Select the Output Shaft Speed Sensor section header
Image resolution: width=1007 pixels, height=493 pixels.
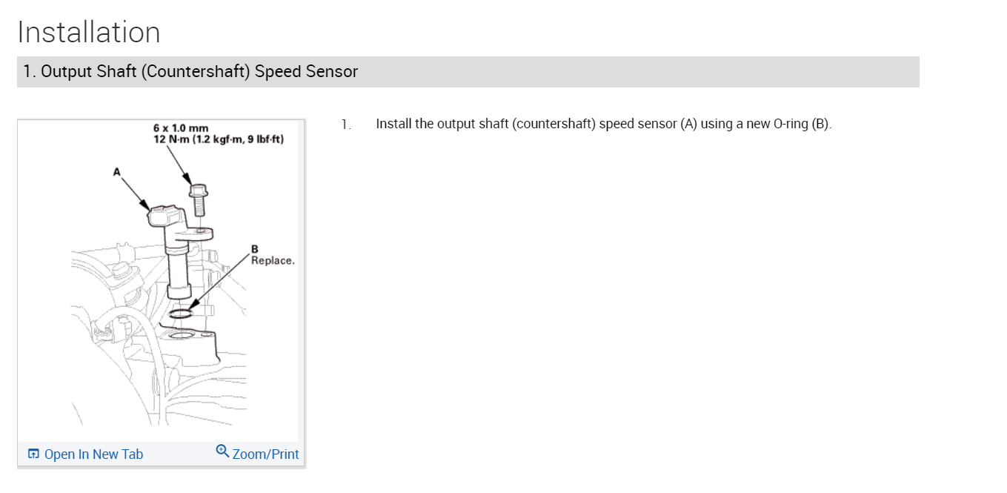[x=191, y=72]
